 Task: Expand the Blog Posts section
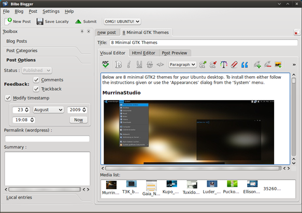17,41
